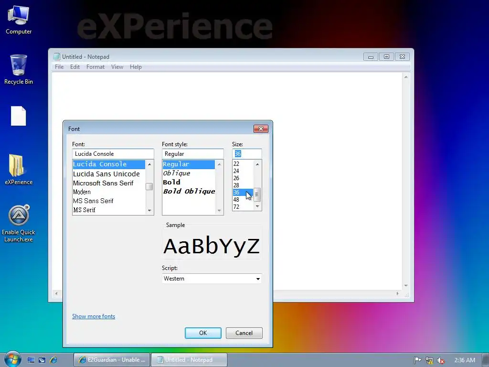Screen dimensions: 489x367
Task: Select Microsoft Sans Serif font
Action: point(109,183)
